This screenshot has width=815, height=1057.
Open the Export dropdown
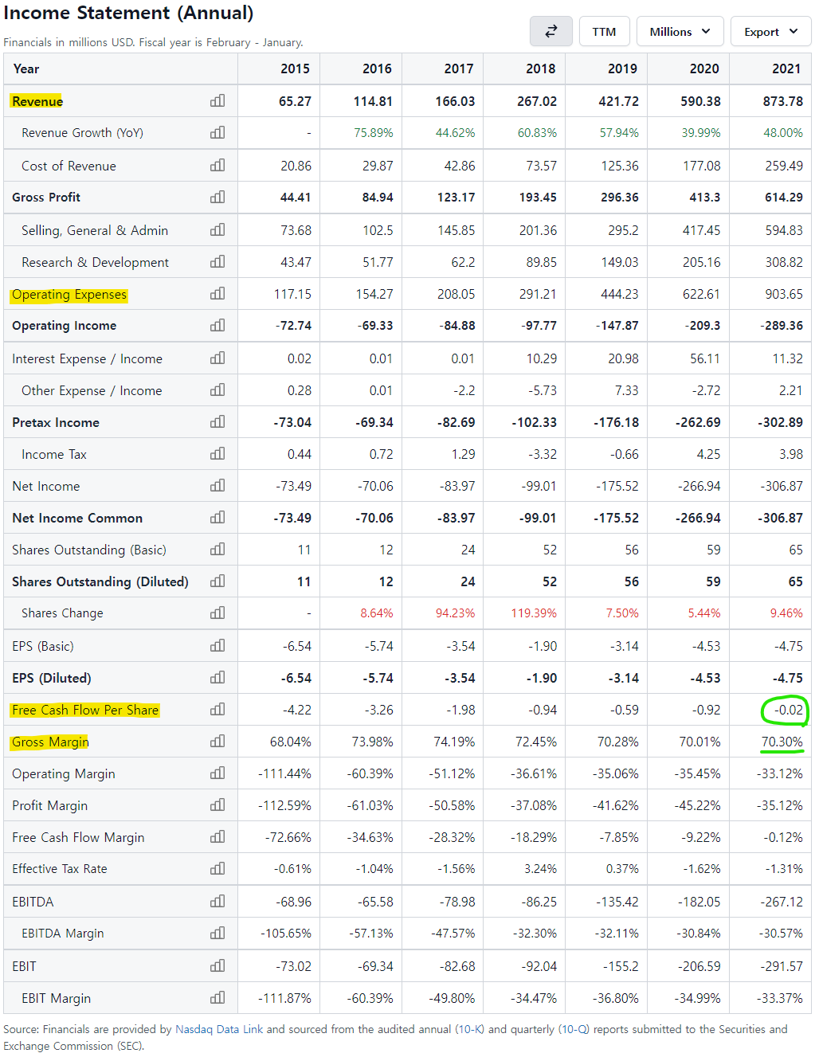770,31
